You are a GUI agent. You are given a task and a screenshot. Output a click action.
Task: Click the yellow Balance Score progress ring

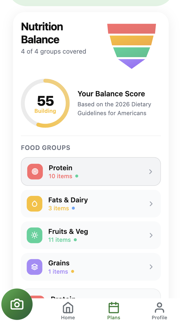45,103
